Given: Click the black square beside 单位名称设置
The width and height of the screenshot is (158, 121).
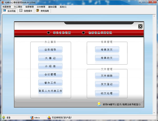Looking at the screenshot, I should (48, 33).
